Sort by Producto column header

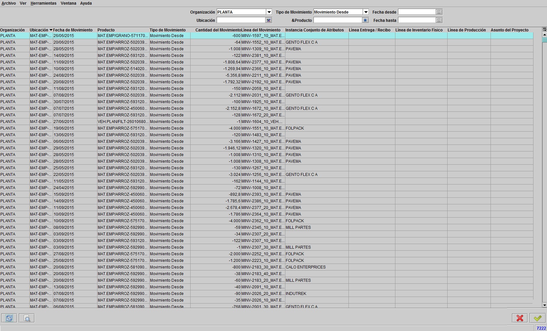(123, 30)
